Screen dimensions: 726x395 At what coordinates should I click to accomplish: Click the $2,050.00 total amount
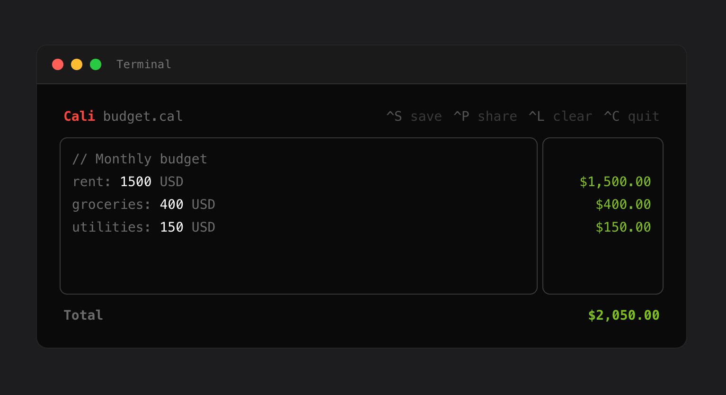(x=623, y=315)
